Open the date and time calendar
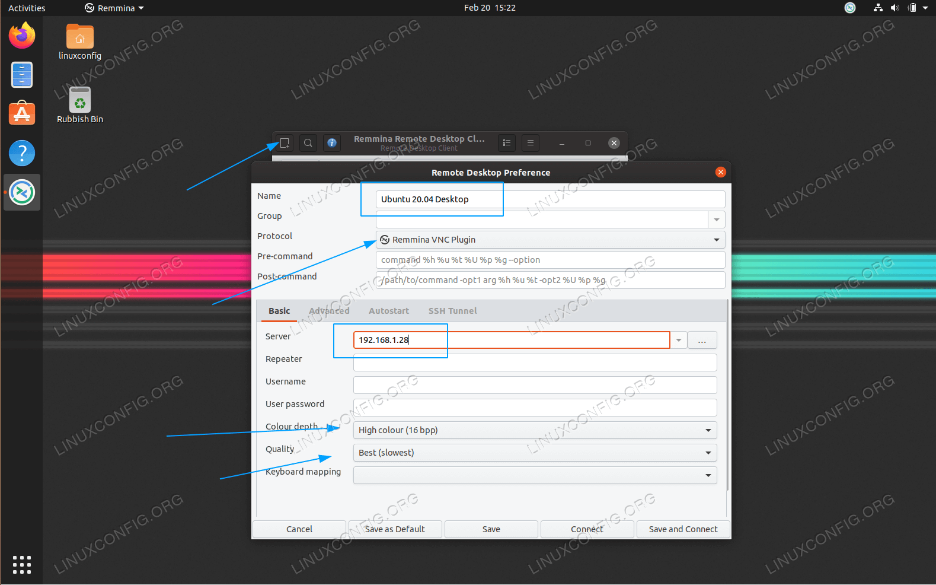The image size is (936, 585). [490, 8]
